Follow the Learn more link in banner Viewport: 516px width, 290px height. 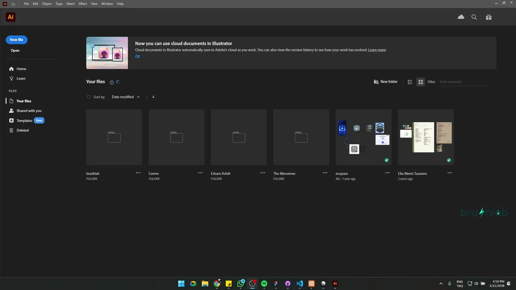coord(377,50)
